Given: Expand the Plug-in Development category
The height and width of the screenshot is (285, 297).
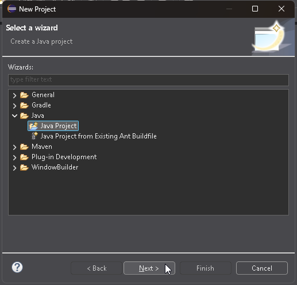Looking at the screenshot, I should click(14, 157).
